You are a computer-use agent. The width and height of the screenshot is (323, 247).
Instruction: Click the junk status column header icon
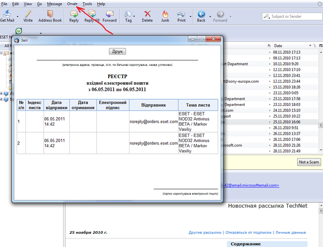[x=269, y=46]
